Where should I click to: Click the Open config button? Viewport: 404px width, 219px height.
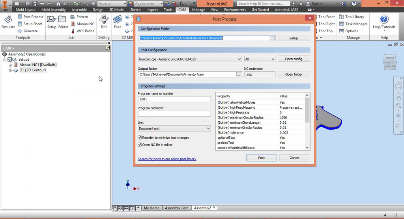294,59
